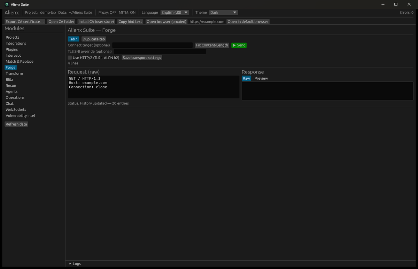Open the Vulnerability intel module

click(21, 116)
